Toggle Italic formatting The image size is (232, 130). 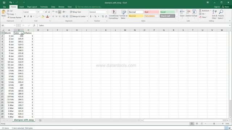(x=28, y=16)
